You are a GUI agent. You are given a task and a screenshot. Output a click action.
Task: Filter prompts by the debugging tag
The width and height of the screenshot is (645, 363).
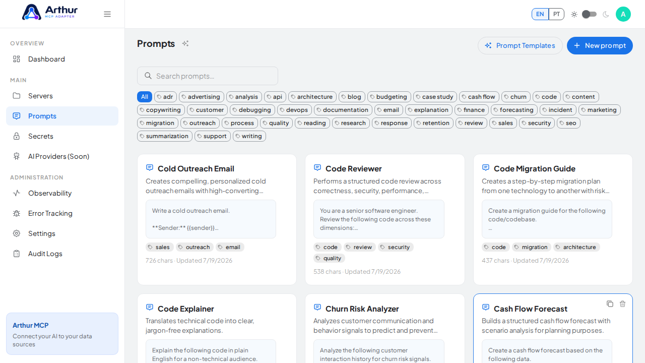(252, 110)
